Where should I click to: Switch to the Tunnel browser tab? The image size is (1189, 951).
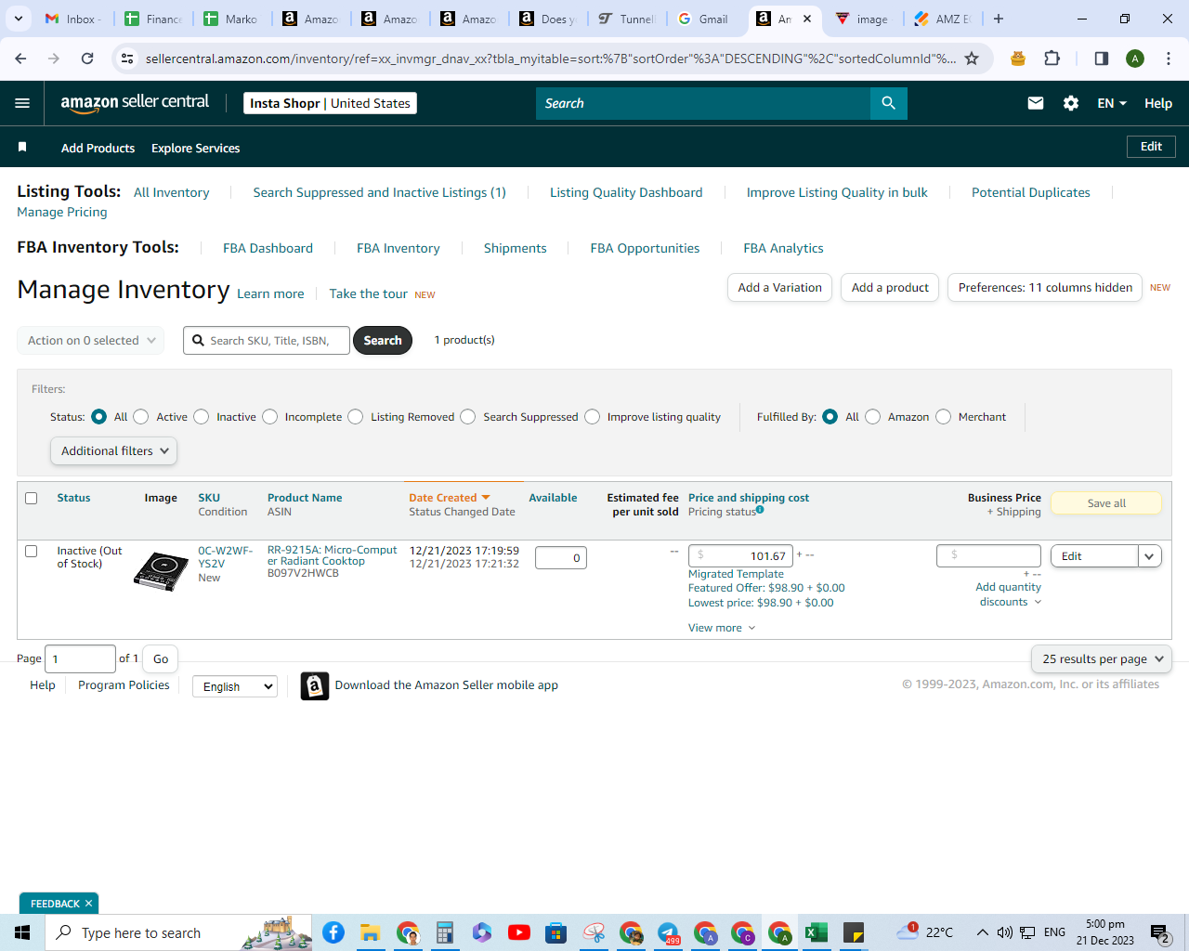(628, 19)
